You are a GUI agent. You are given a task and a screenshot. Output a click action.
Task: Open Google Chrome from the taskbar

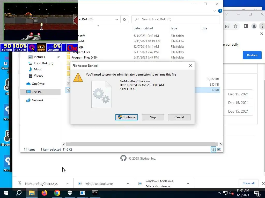click(x=57, y=193)
